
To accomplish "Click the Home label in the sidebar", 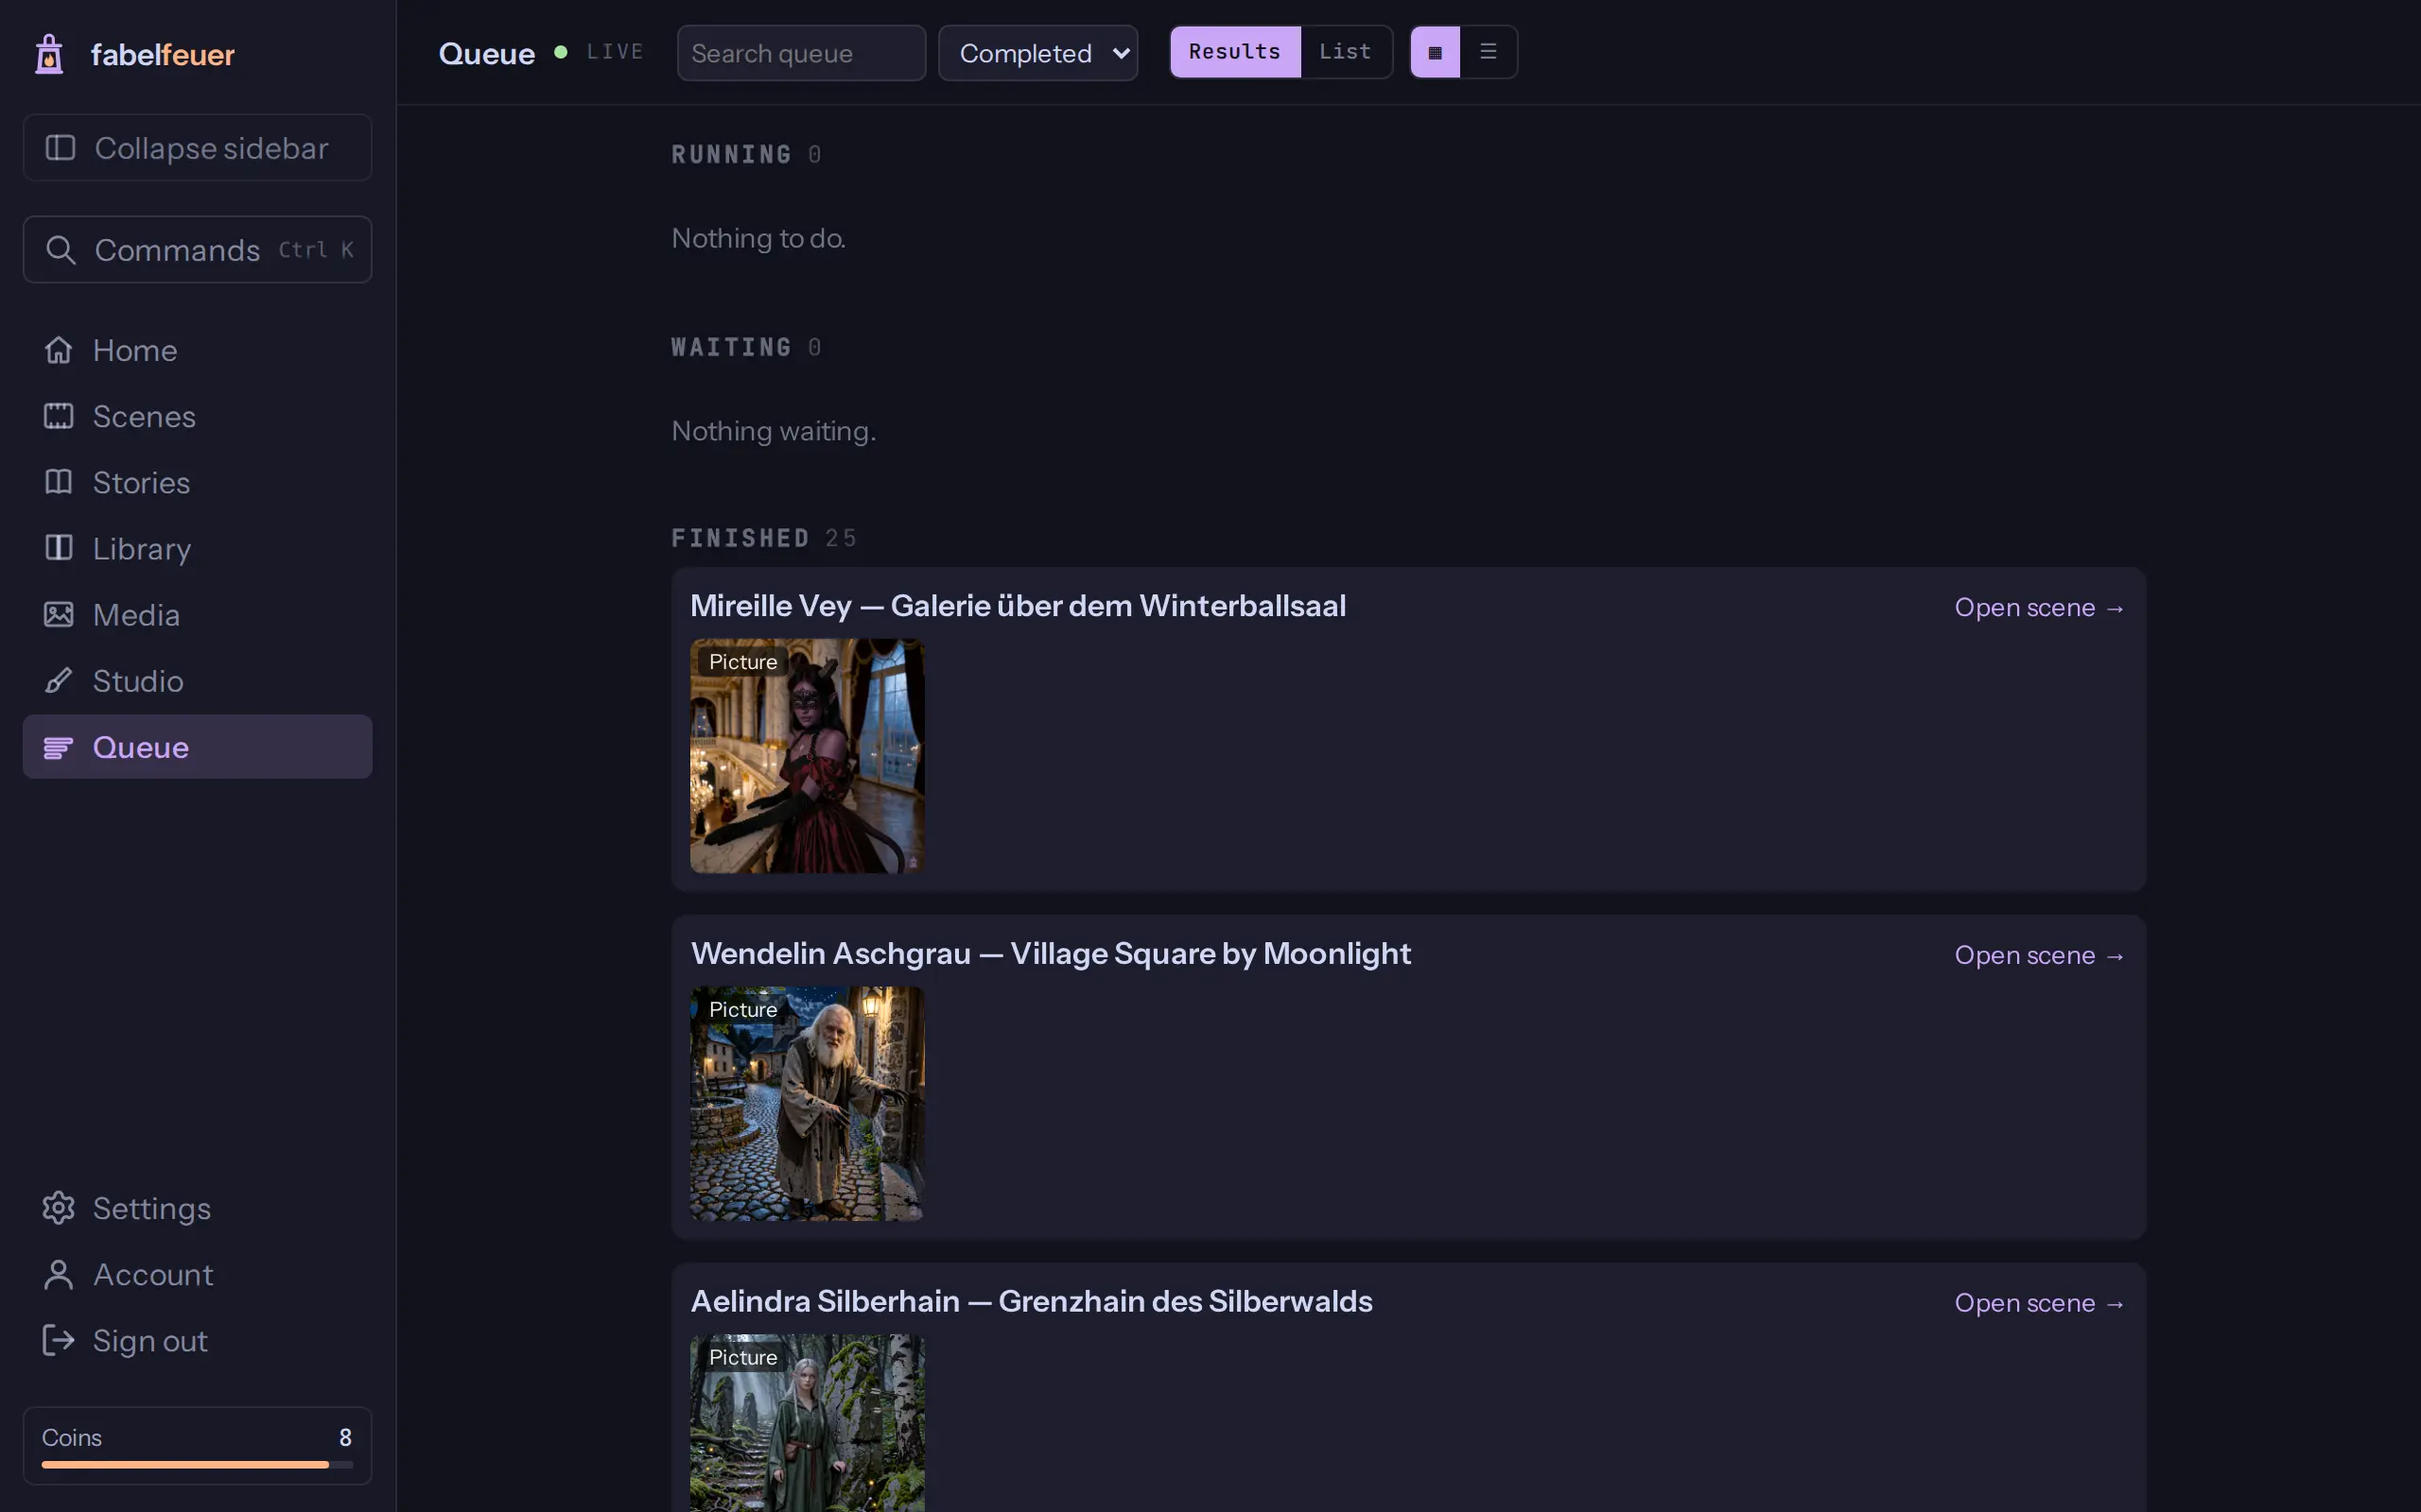I will pos(135,350).
